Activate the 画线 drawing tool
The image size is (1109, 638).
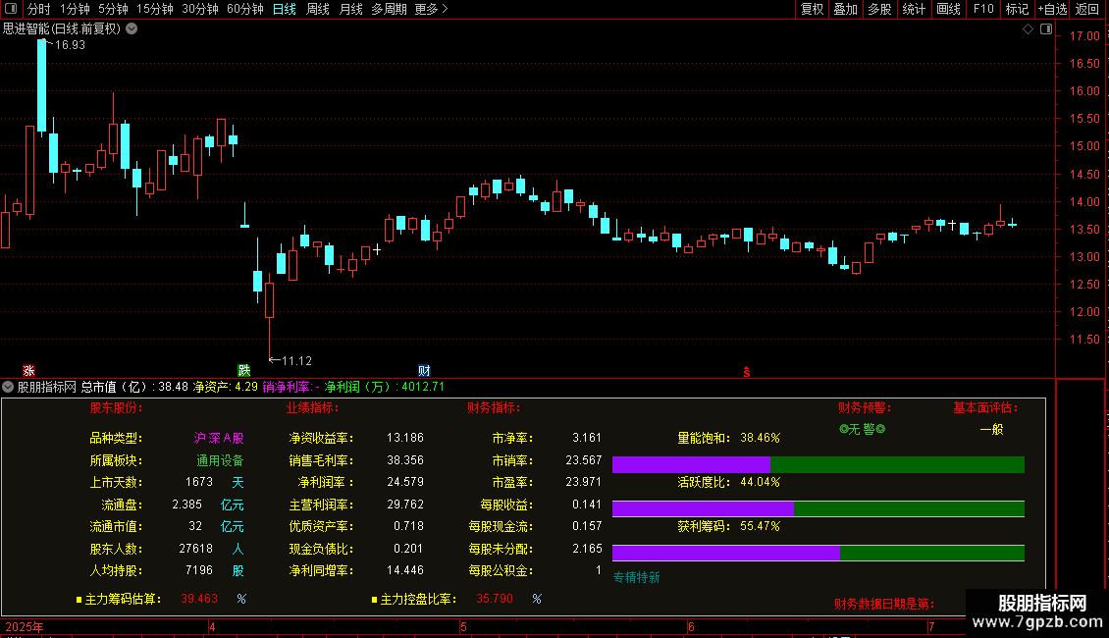[948, 9]
